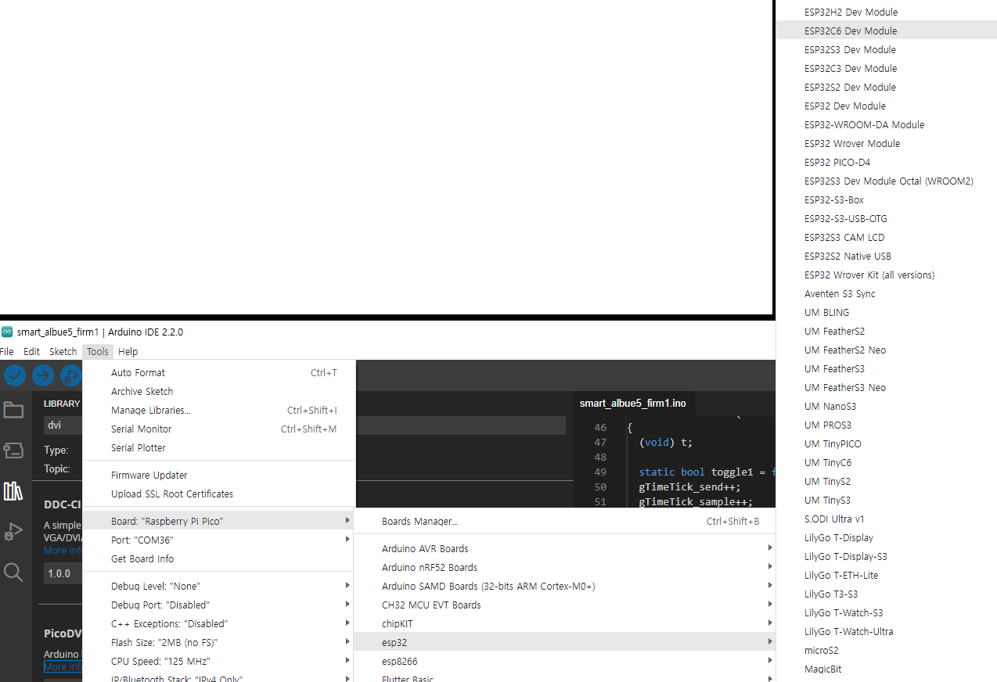Open Serial Monitor from the menu

(219, 429)
